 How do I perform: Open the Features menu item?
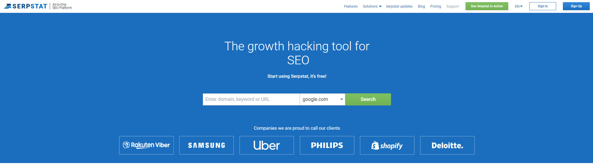click(x=351, y=6)
